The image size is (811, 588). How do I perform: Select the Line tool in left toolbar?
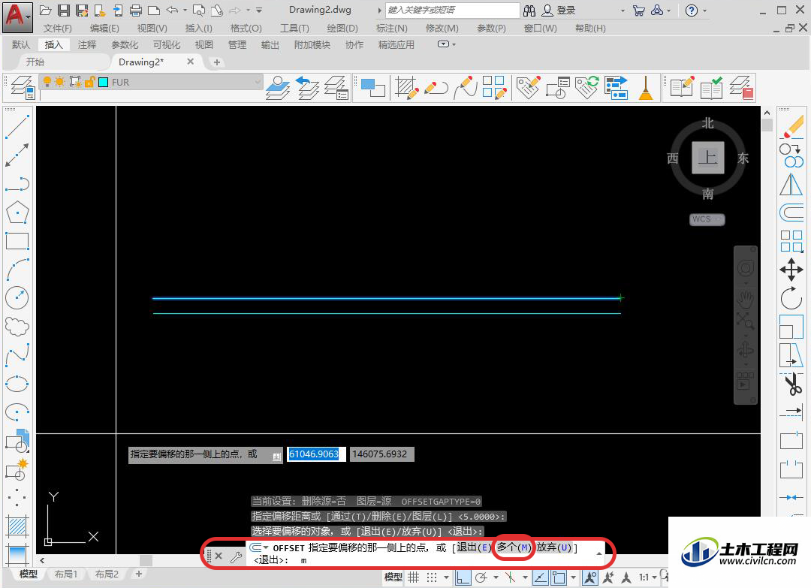click(17, 126)
